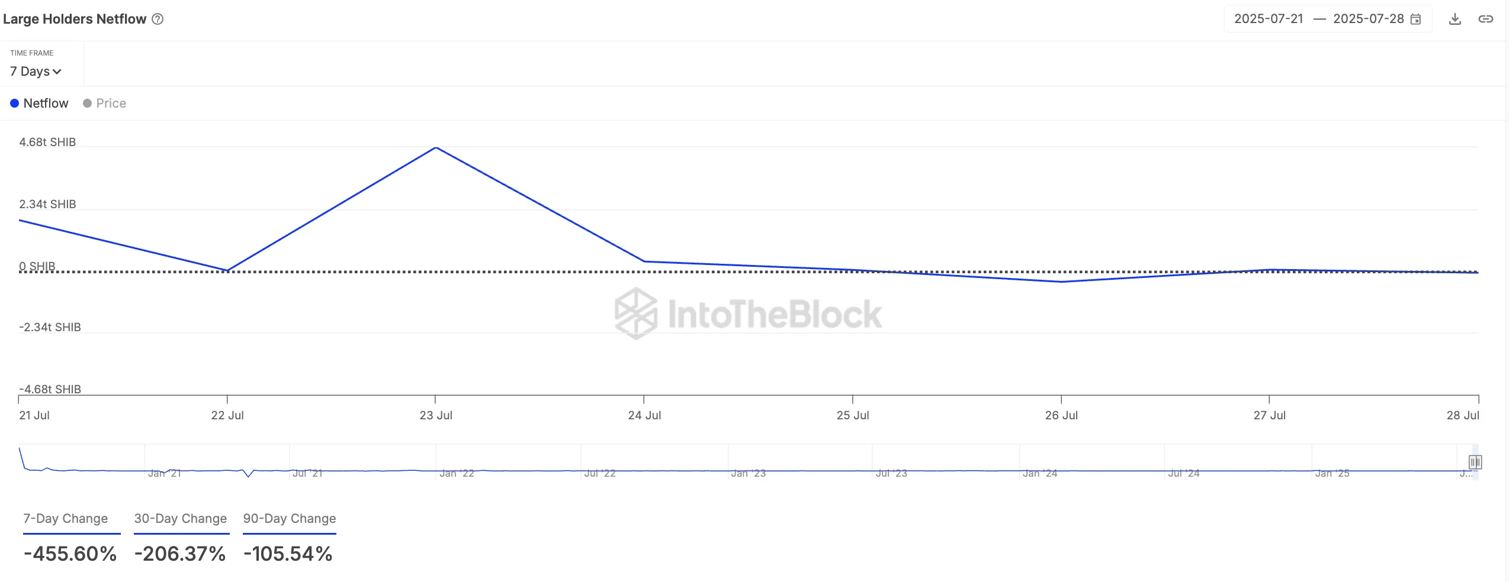Click the 26 Jul dip point on line
1509x582 pixels.
coord(1061,282)
